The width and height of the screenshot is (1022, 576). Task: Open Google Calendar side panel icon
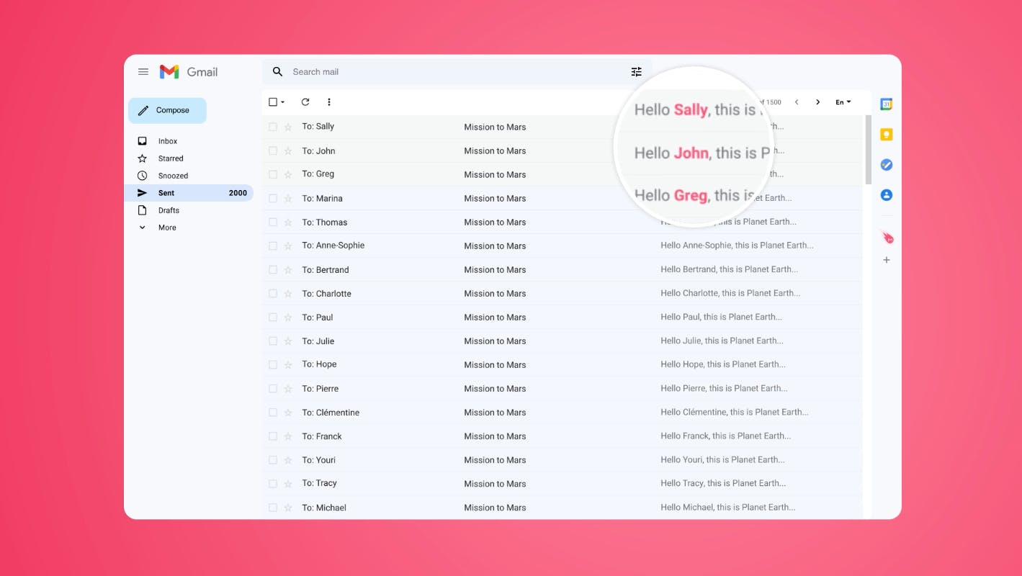(x=887, y=104)
